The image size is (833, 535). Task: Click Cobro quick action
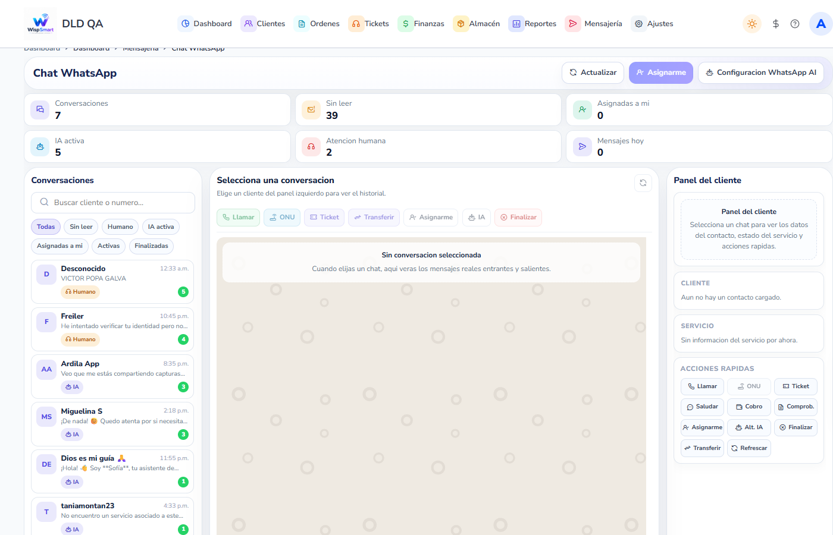coord(749,407)
